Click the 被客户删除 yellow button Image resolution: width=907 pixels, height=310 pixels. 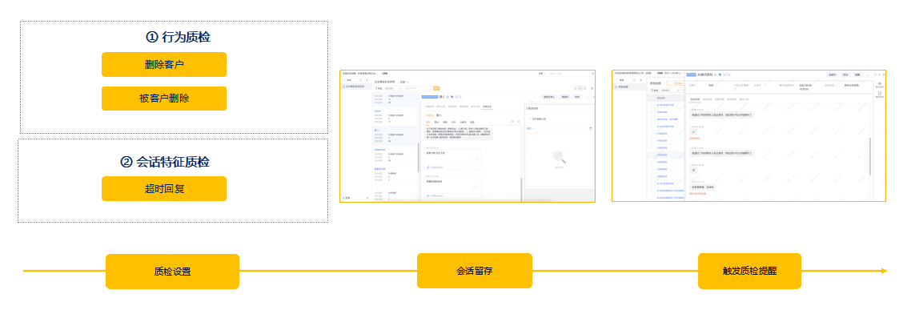coord(163,99)
